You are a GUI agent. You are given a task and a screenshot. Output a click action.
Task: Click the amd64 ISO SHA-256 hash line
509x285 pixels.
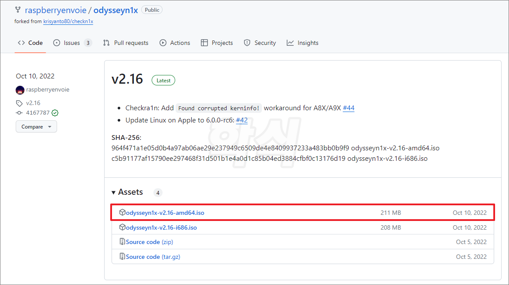[275, 148]
